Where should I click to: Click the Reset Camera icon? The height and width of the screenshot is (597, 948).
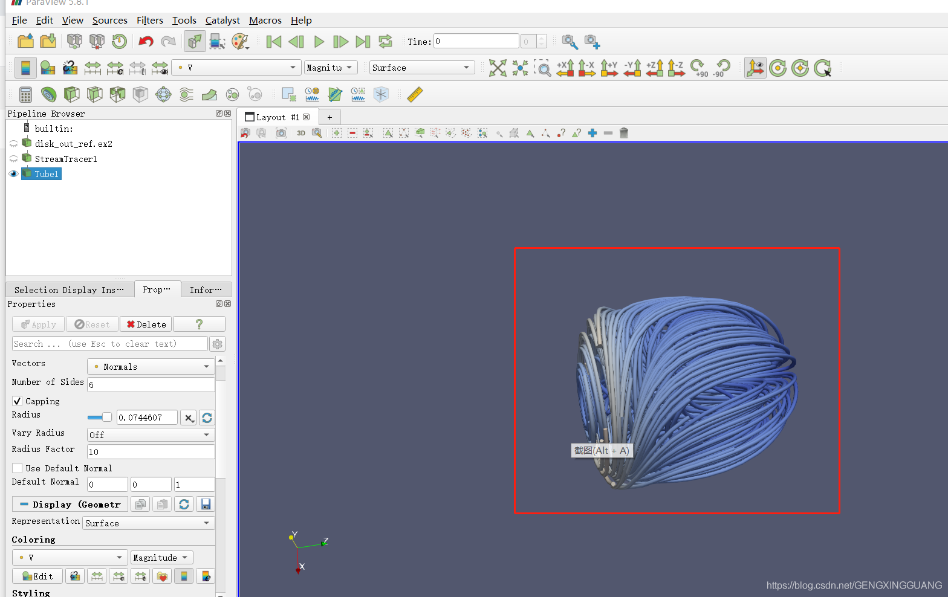[497, 68]
